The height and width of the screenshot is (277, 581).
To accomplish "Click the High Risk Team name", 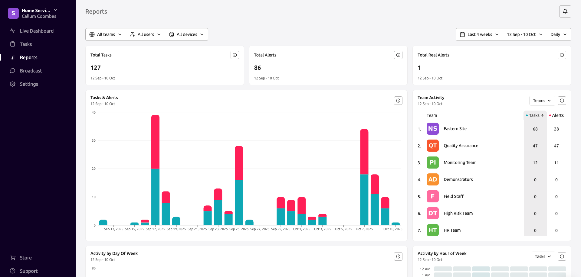I will coord(458,213).
